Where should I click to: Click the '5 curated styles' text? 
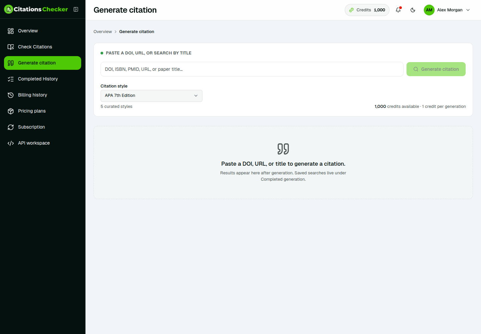click(x=116, y=107)
